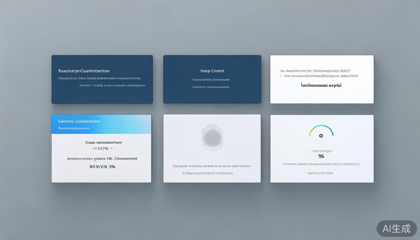Click the blurred gray circle avatar

click(212, 137)
